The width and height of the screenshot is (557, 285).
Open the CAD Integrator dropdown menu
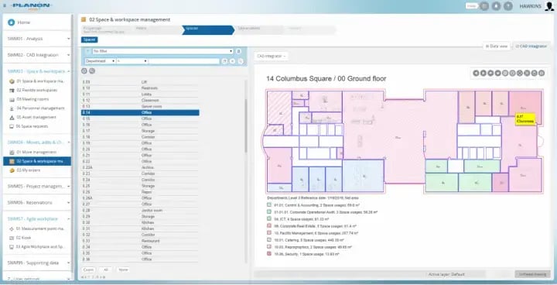pyautogui.click(x=272, y=57)
